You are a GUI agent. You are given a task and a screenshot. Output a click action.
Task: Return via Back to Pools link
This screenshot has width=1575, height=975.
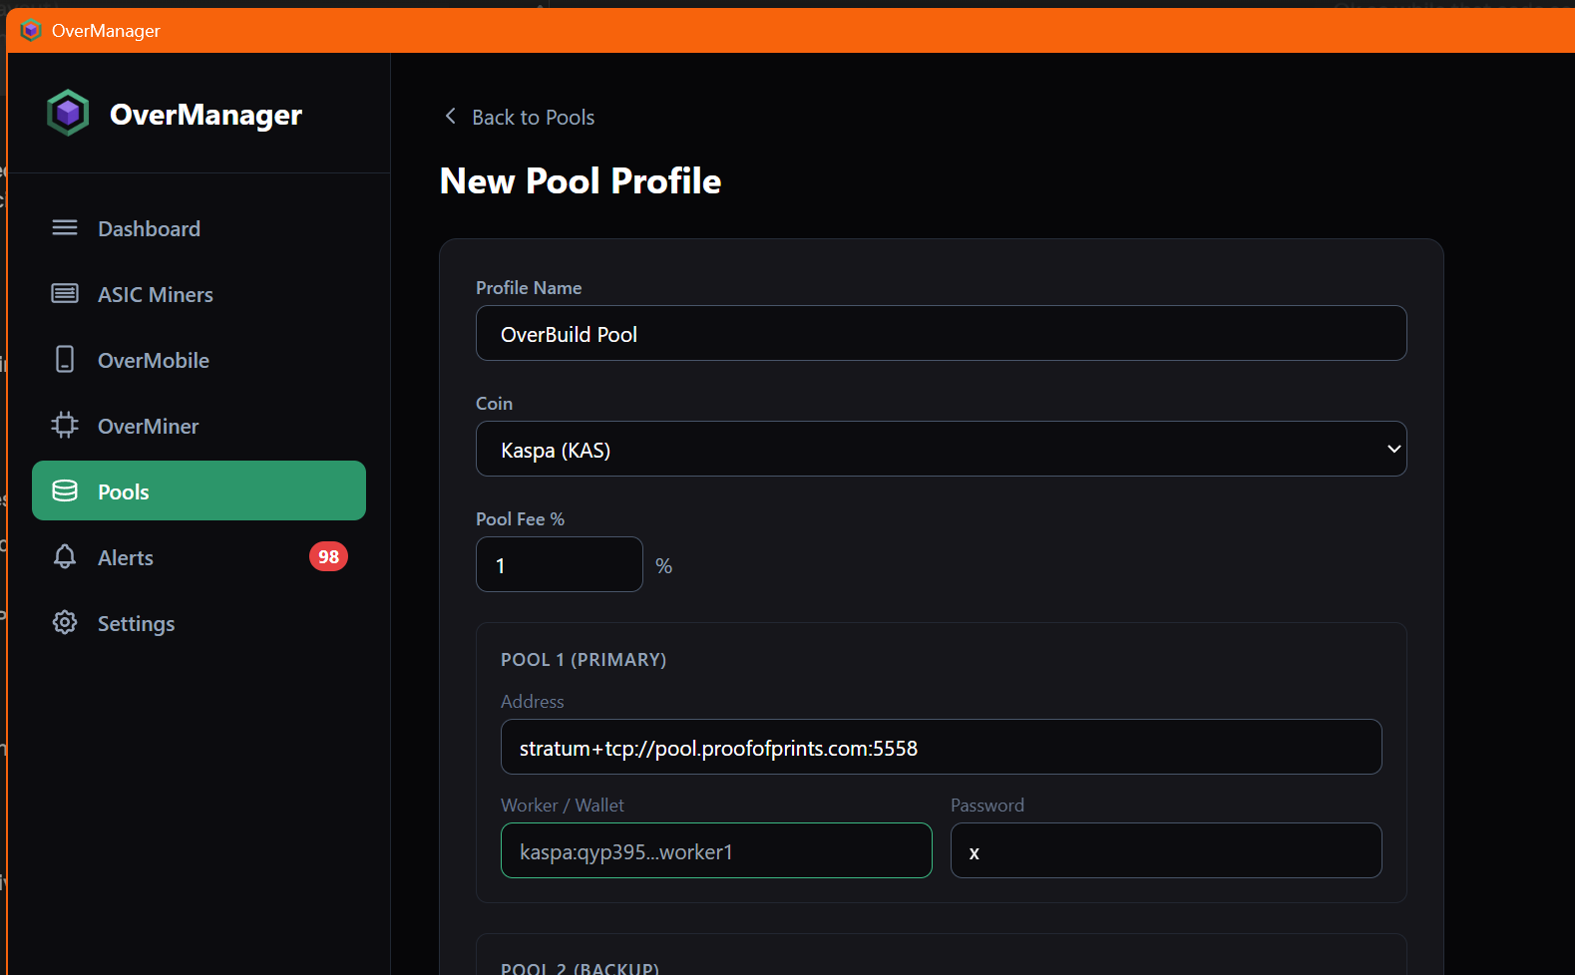pos(519,117)
